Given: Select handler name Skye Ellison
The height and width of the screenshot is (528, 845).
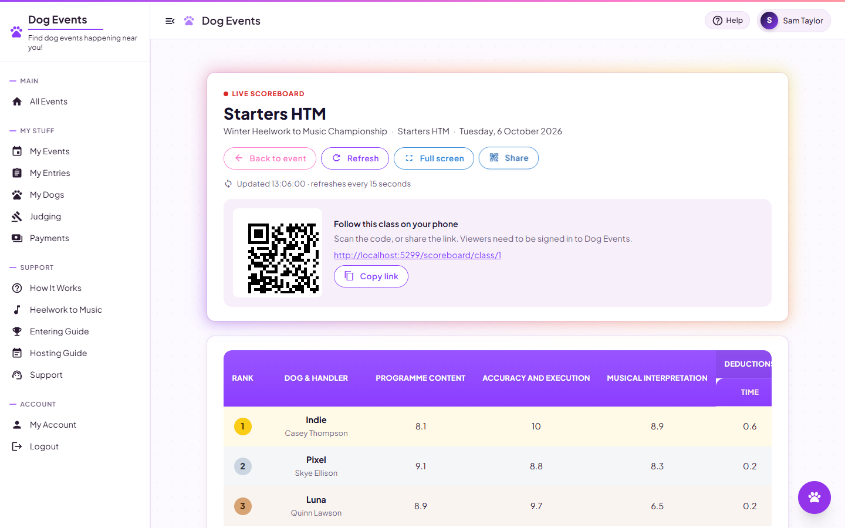Looking at the screenshot, I should (x=316, y=473).
